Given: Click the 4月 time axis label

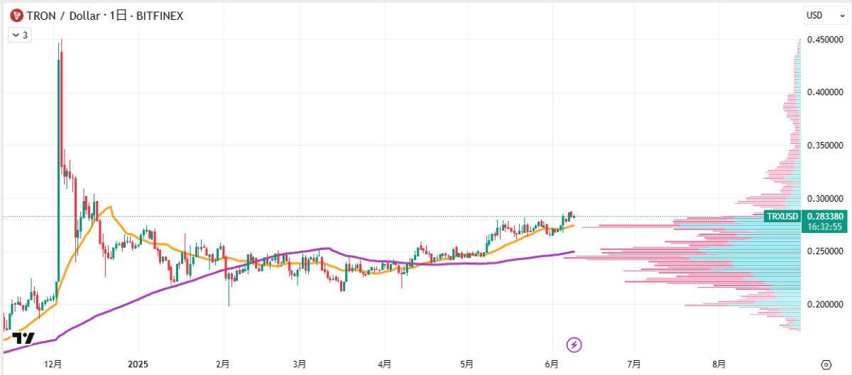Looking at the screenshot, I should coord(384,364).
